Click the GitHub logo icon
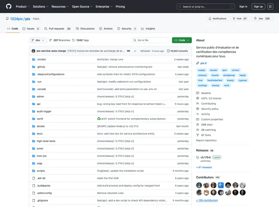This screenshot has height=207, width=279. (x=9, y=6)
